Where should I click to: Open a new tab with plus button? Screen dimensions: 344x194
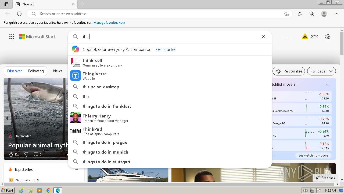(82, 4)
